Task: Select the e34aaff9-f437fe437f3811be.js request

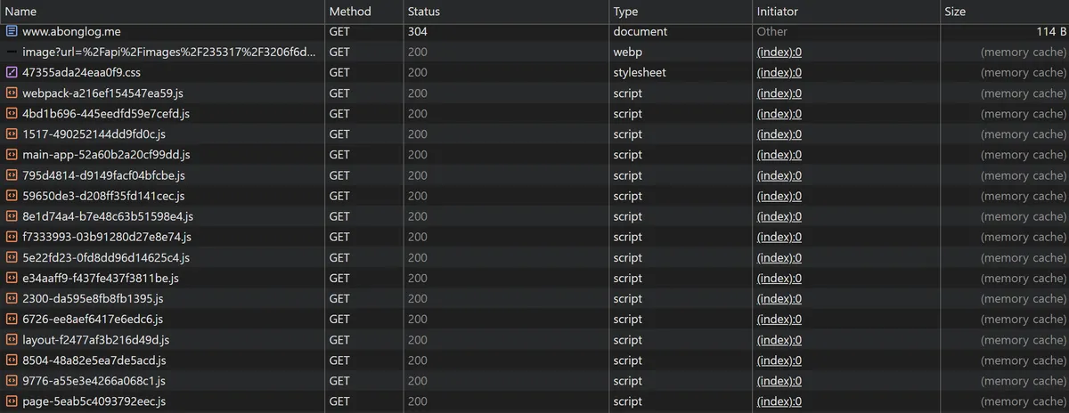Action: click(534, 278)
